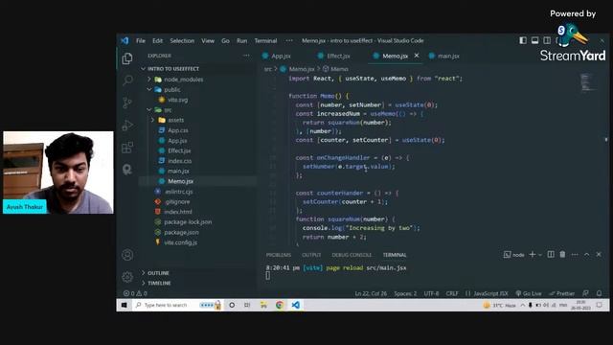Open .eslintrc.cjs in the explorer
Viewport: 613px width, 345px height.
178,192
